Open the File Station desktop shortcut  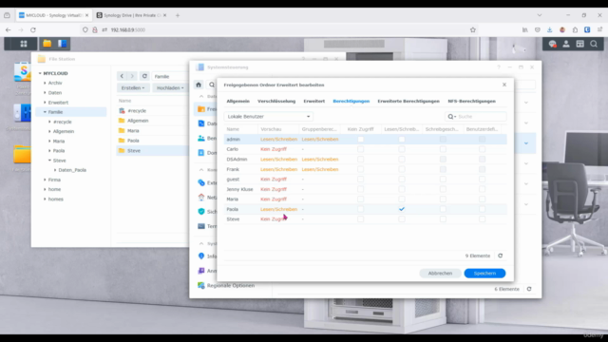tap(22, 157)
